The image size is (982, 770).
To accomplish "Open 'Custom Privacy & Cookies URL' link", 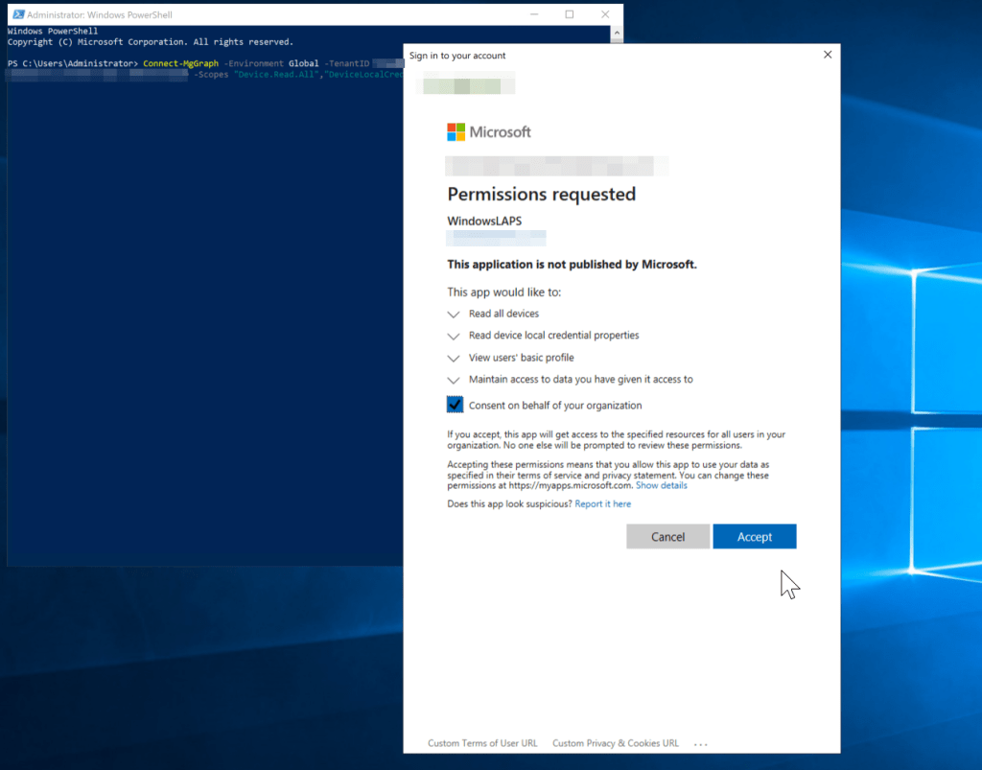I will (615, 743).
